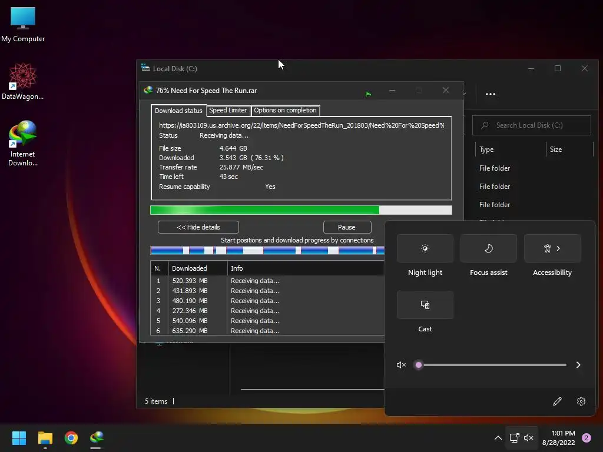This screenshot has height=452, width=603.
Task: Switch to Options on completion tab
Action: (285, 110)
